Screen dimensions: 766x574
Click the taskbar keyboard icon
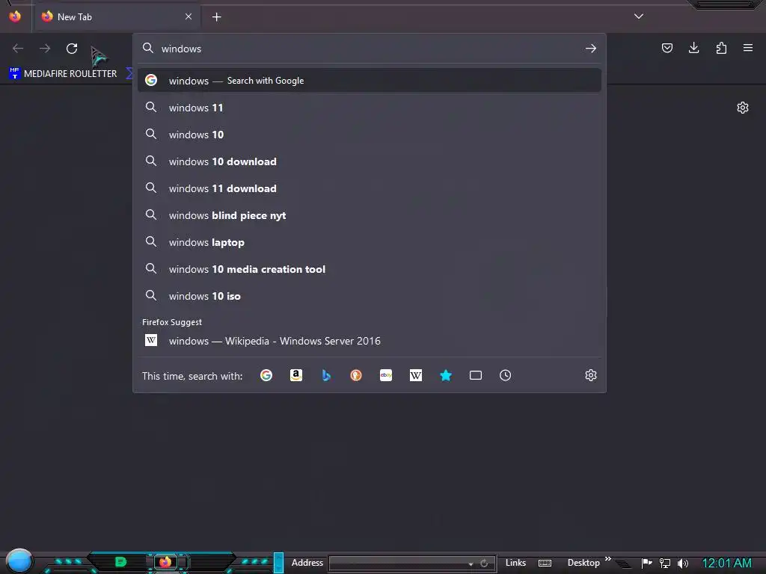point(545,564)
